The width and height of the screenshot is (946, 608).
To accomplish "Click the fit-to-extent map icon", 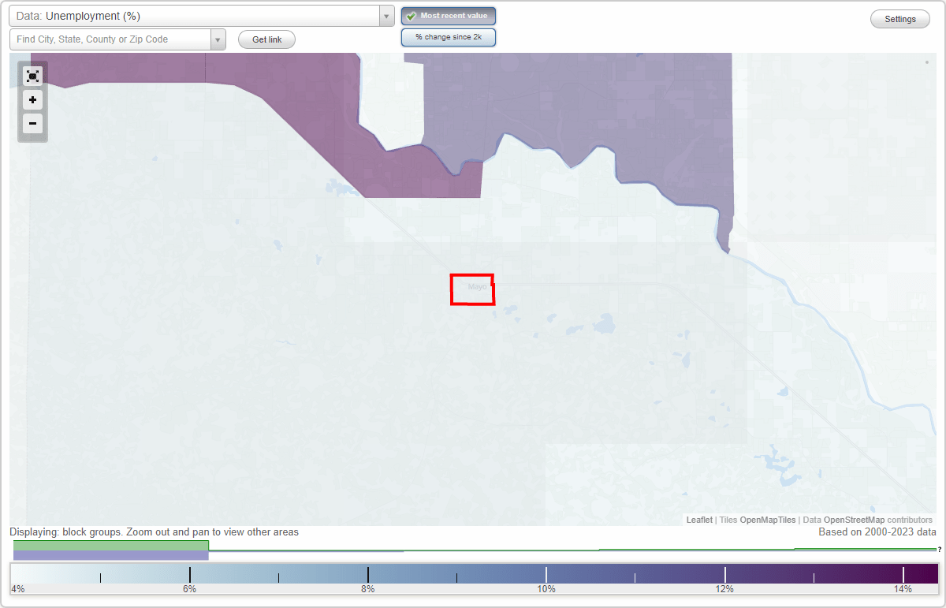I will coord(32,76).
